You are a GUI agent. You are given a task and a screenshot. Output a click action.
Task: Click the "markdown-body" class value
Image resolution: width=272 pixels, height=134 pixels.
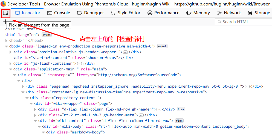pyautogui.click(x=87, y=132)
